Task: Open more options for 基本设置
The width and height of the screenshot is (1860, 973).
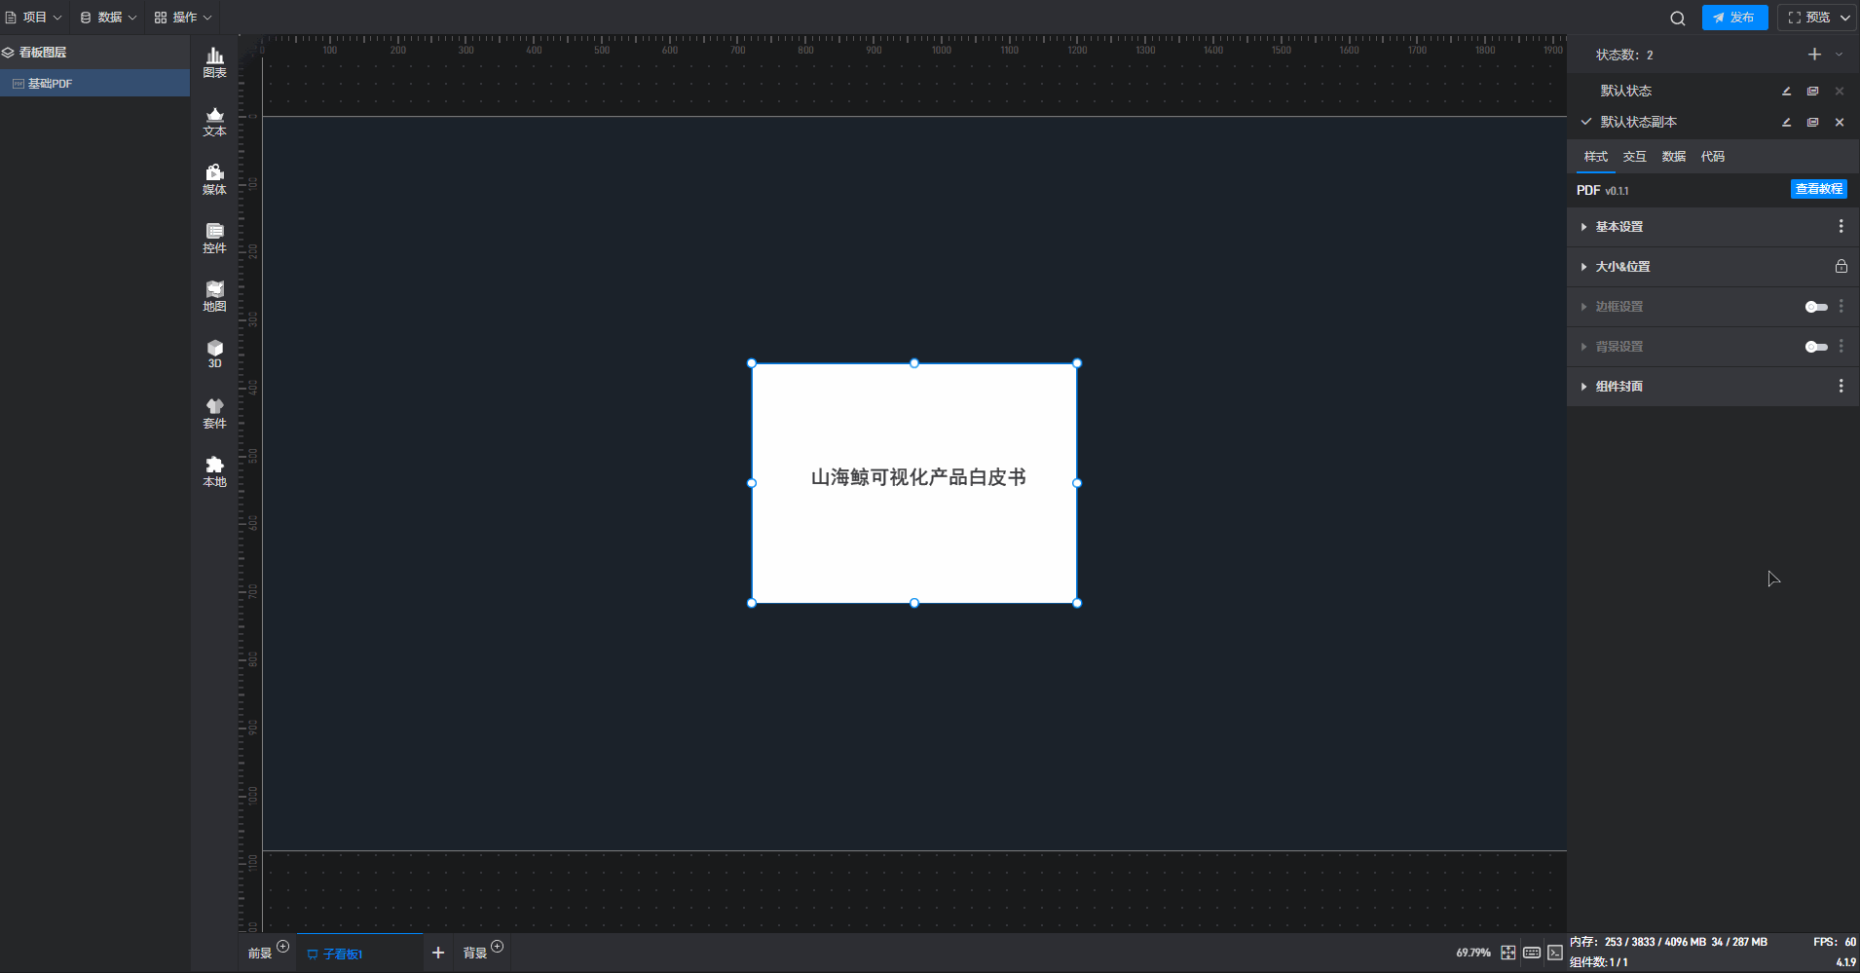Action: [1841, 226]
